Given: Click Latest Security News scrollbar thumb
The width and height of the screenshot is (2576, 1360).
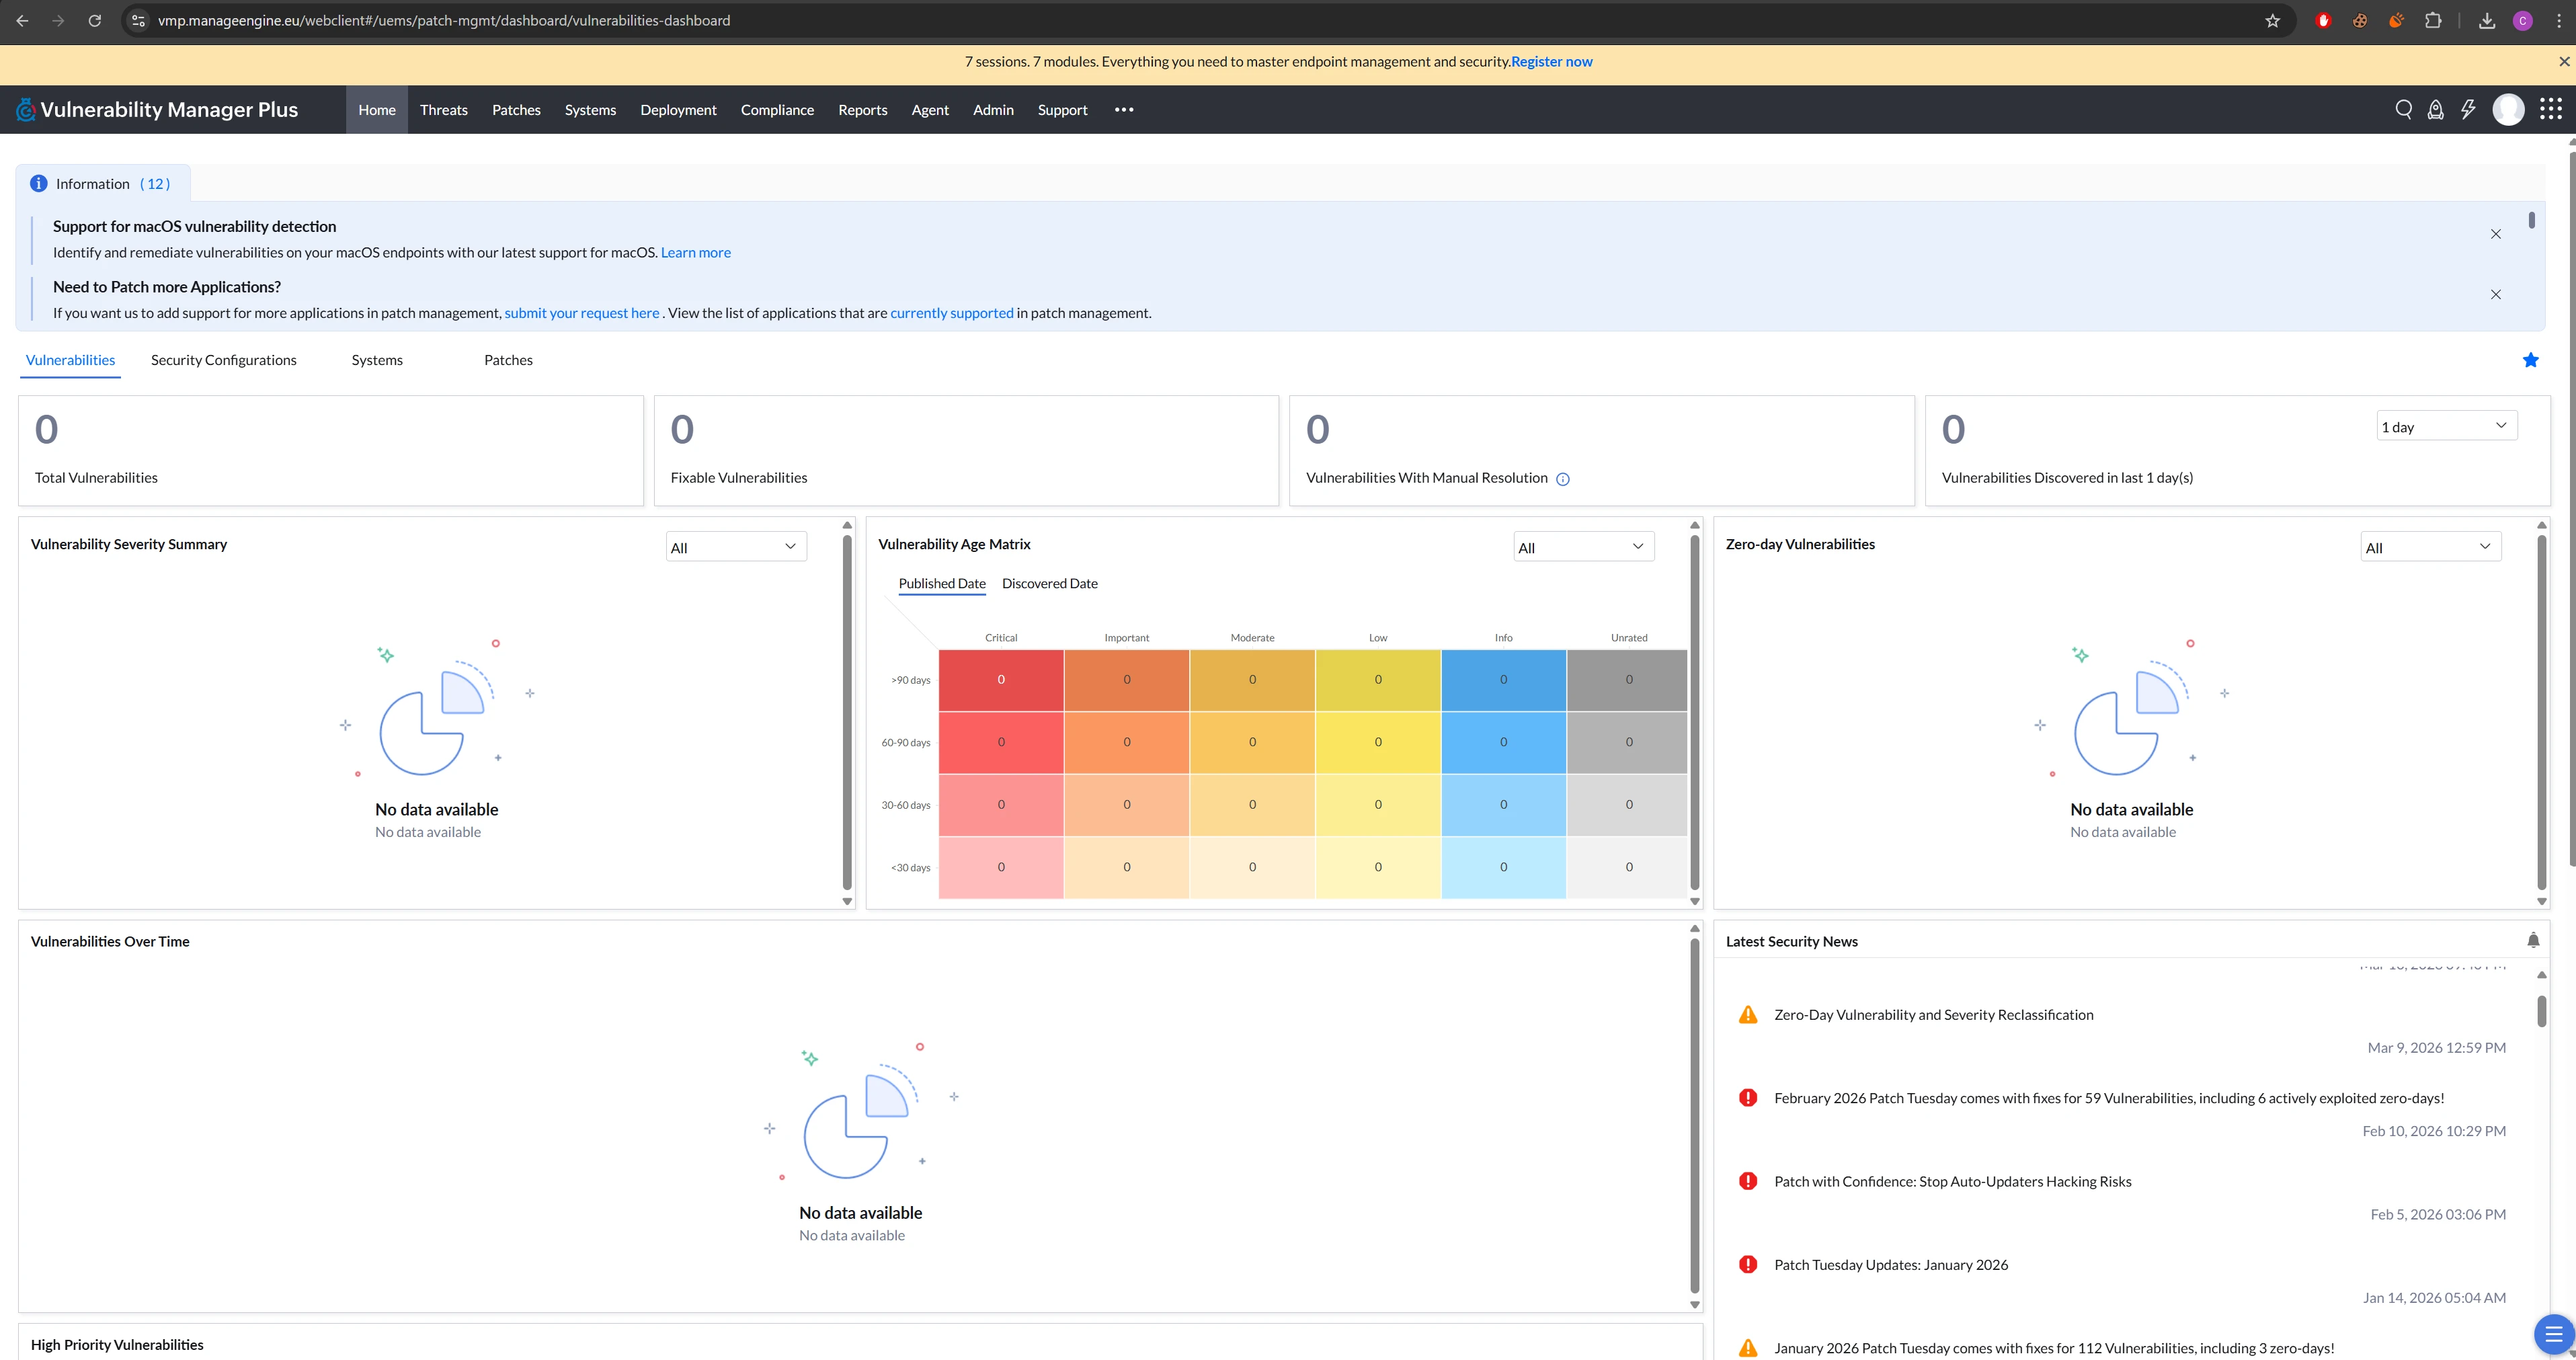Looking at the screenshot, I should [2542, 1010].
